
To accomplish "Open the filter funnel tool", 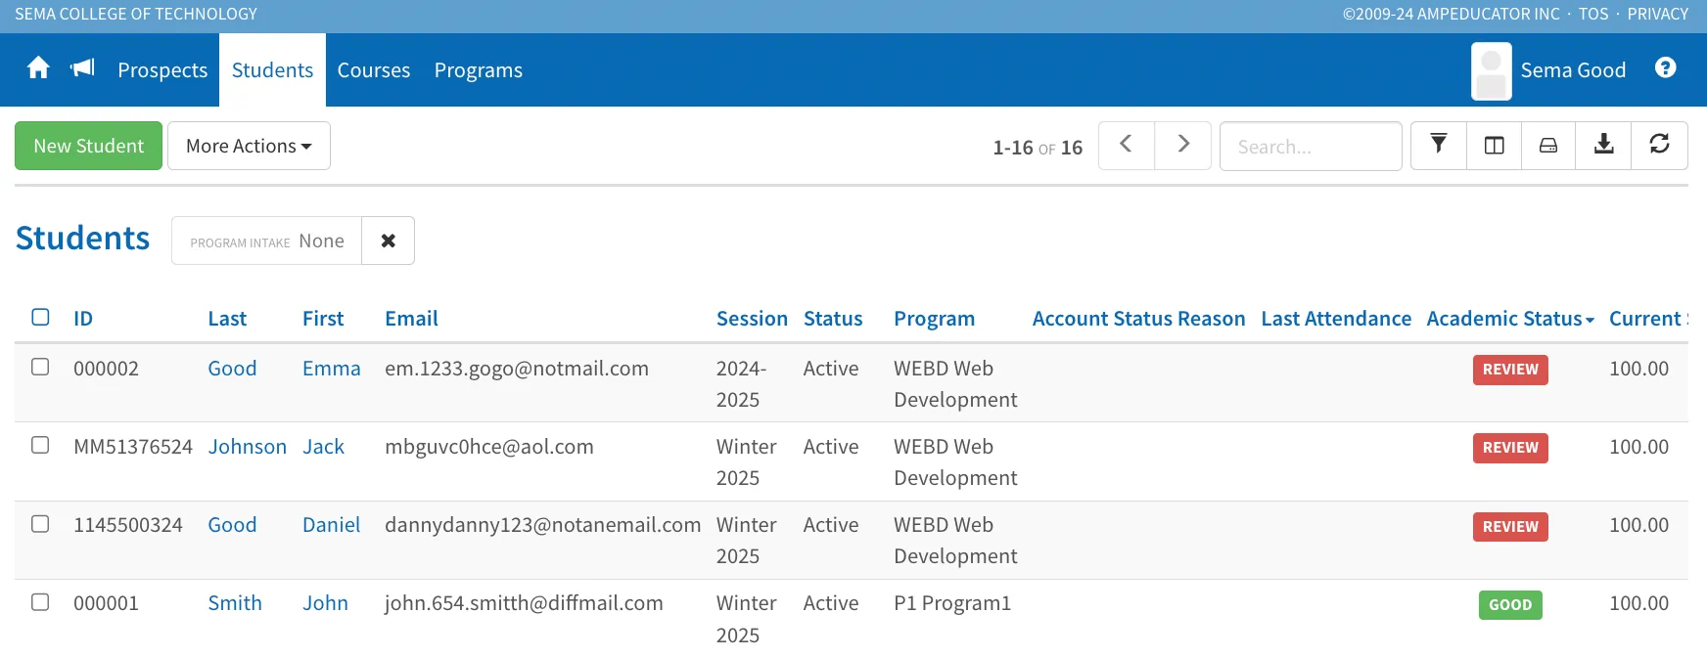I will [x=1439, y=145].
